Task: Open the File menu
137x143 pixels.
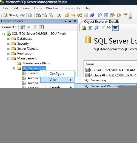Action: click(x=6, y=8)
